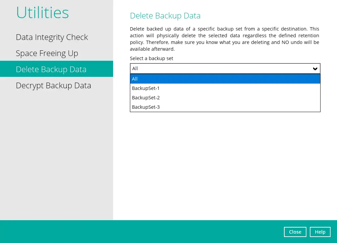Screen dimensions: 337x243
Task: Click the Utilities heading
Action: 42,12
